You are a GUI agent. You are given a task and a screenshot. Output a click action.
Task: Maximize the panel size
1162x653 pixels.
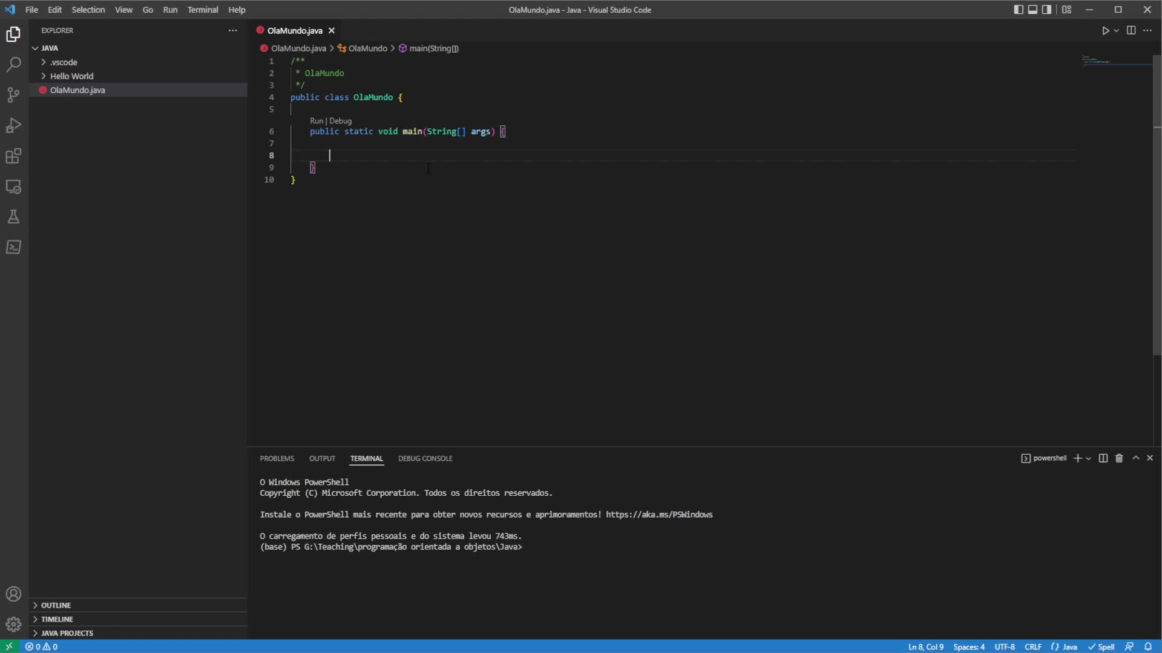(x=1136, y=458)
